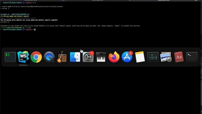Open Activity Monitor from the app switcher
Screen dimensions: 202x114
pyautogui.click(x=153, y=57)
